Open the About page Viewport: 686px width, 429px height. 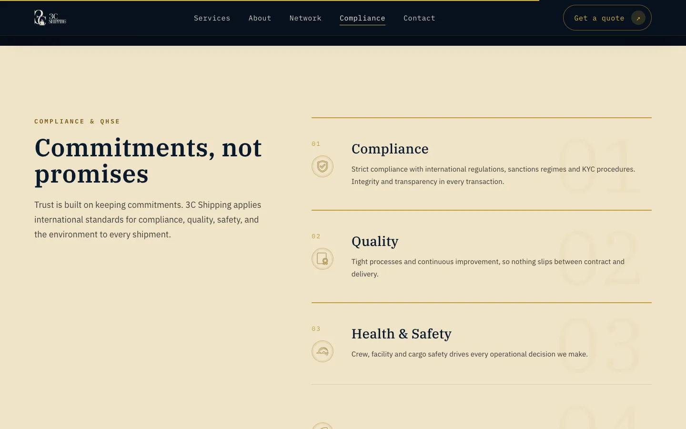point(260,18)
